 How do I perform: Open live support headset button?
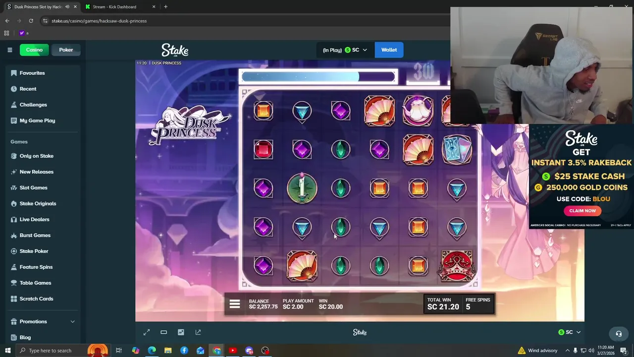click(618, 334)
